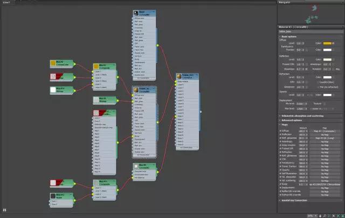Viewport: 345px width, 218px height.
Task: Click thumbnail of Map #1 Composite node
Action: 96,66
